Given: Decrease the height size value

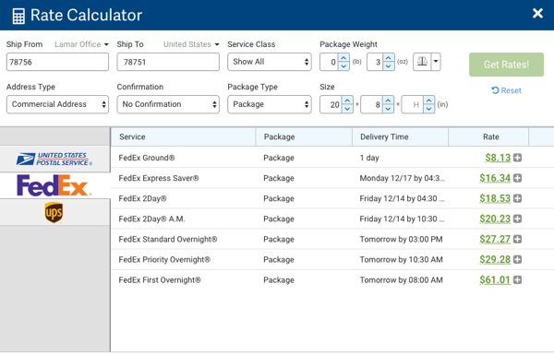Looking at the screenshot, I should click(428, 109).
